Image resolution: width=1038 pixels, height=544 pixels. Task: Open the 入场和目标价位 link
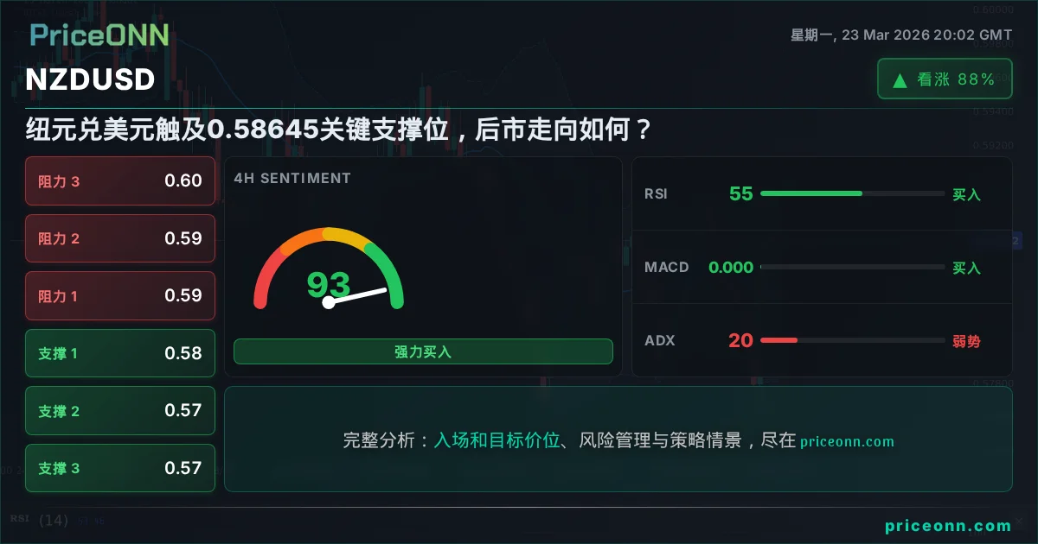click(x=497, y=440)
